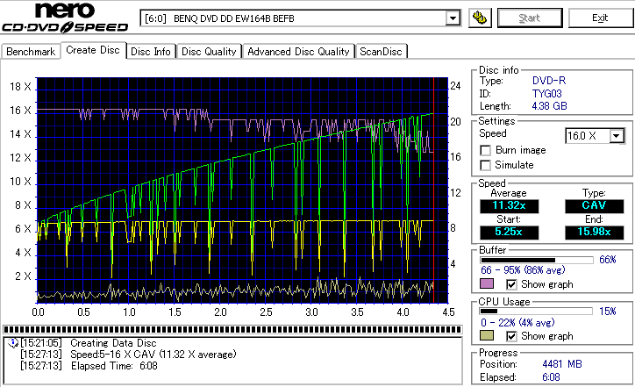Expand the 16.0 X speed dropdown
The height and width of the screenshot is (387, 635).
tap(617, 135)
